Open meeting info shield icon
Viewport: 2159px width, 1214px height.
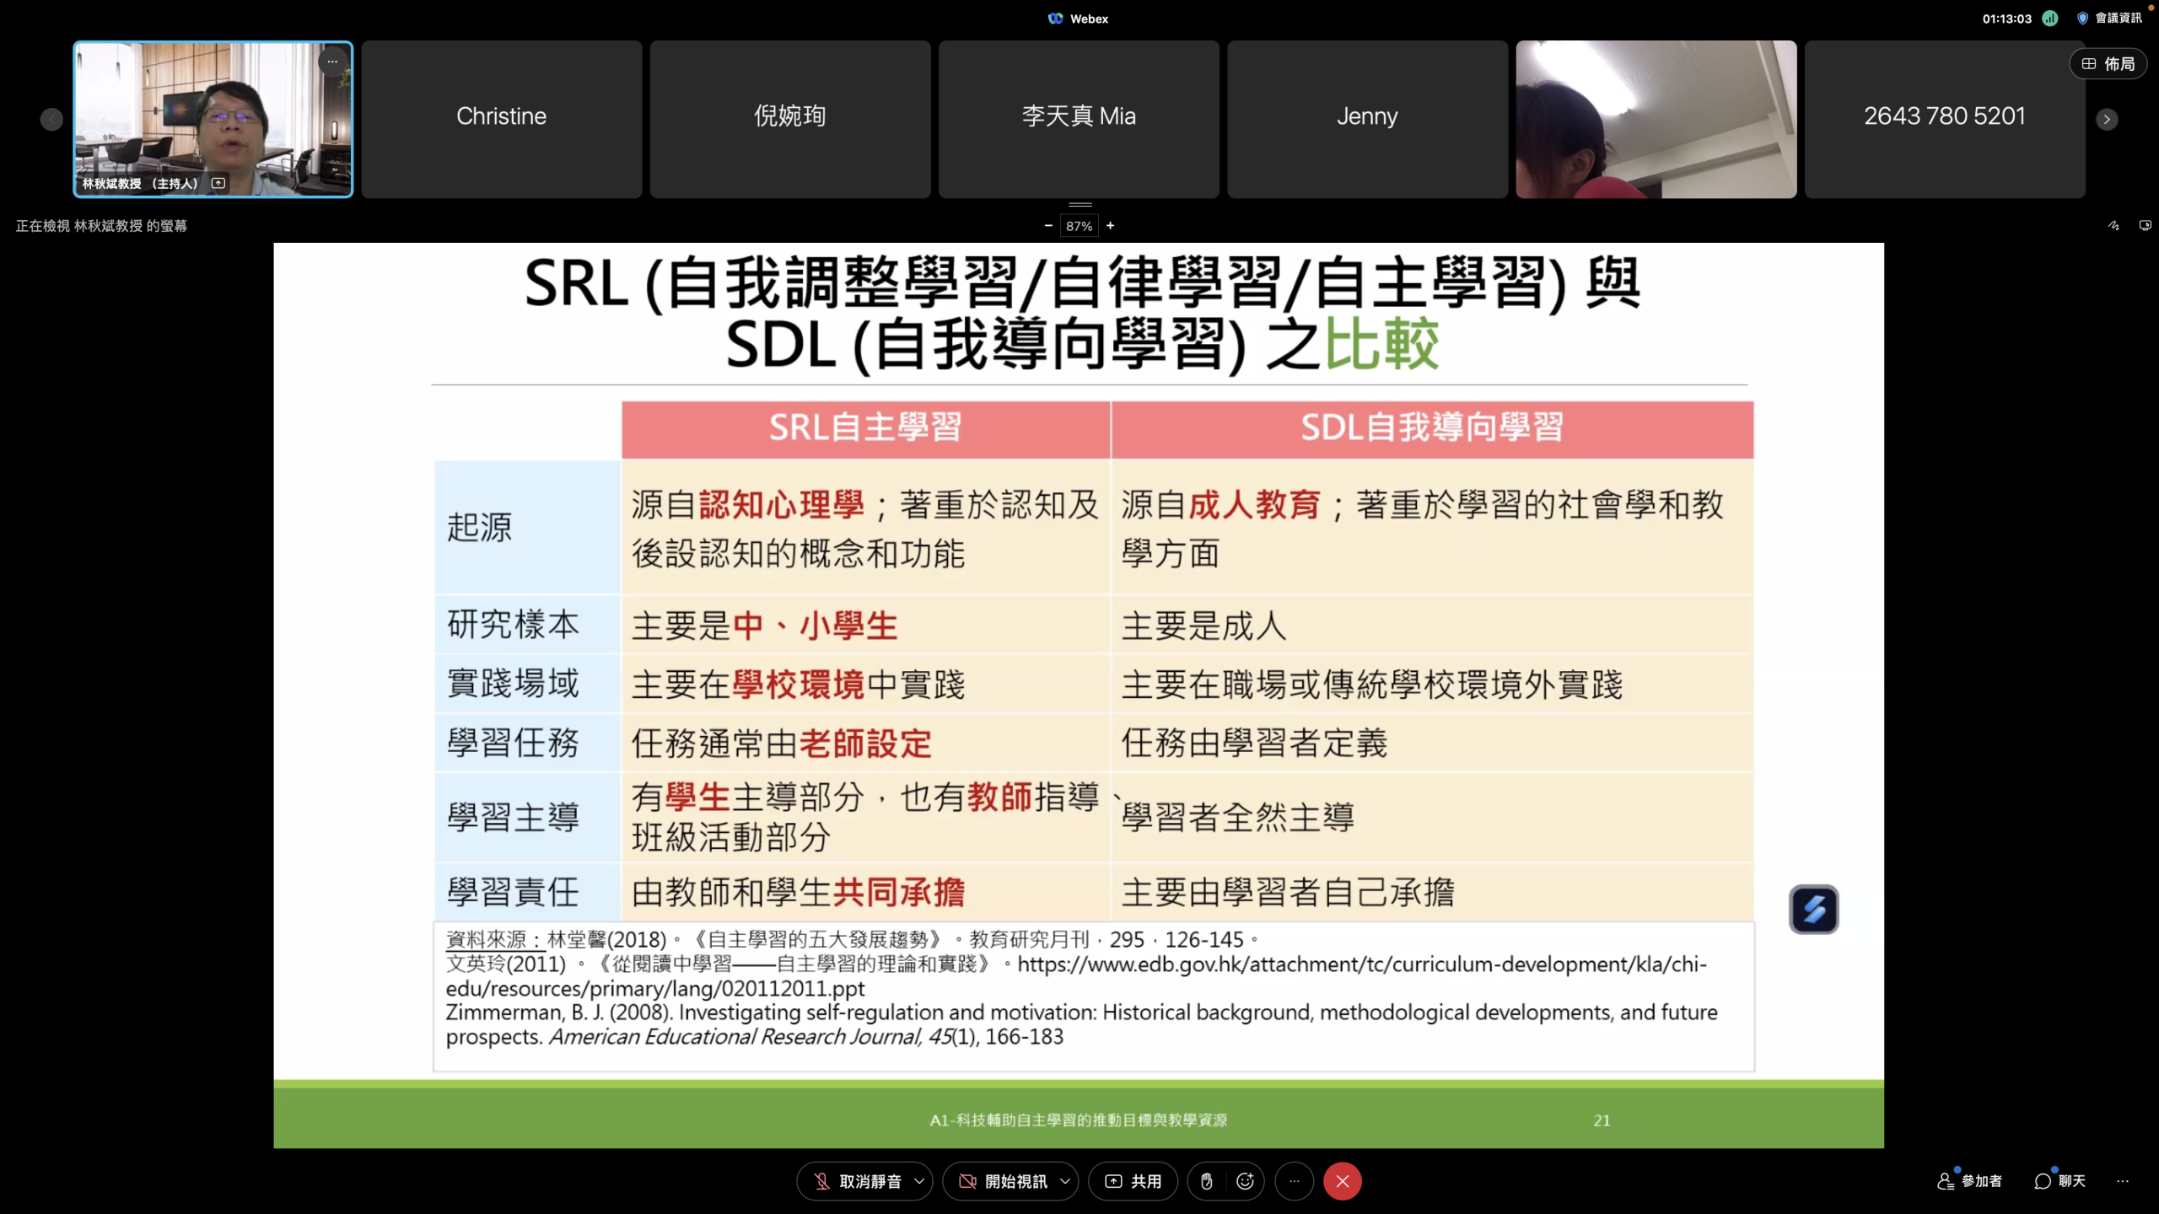click(2082, 19)
